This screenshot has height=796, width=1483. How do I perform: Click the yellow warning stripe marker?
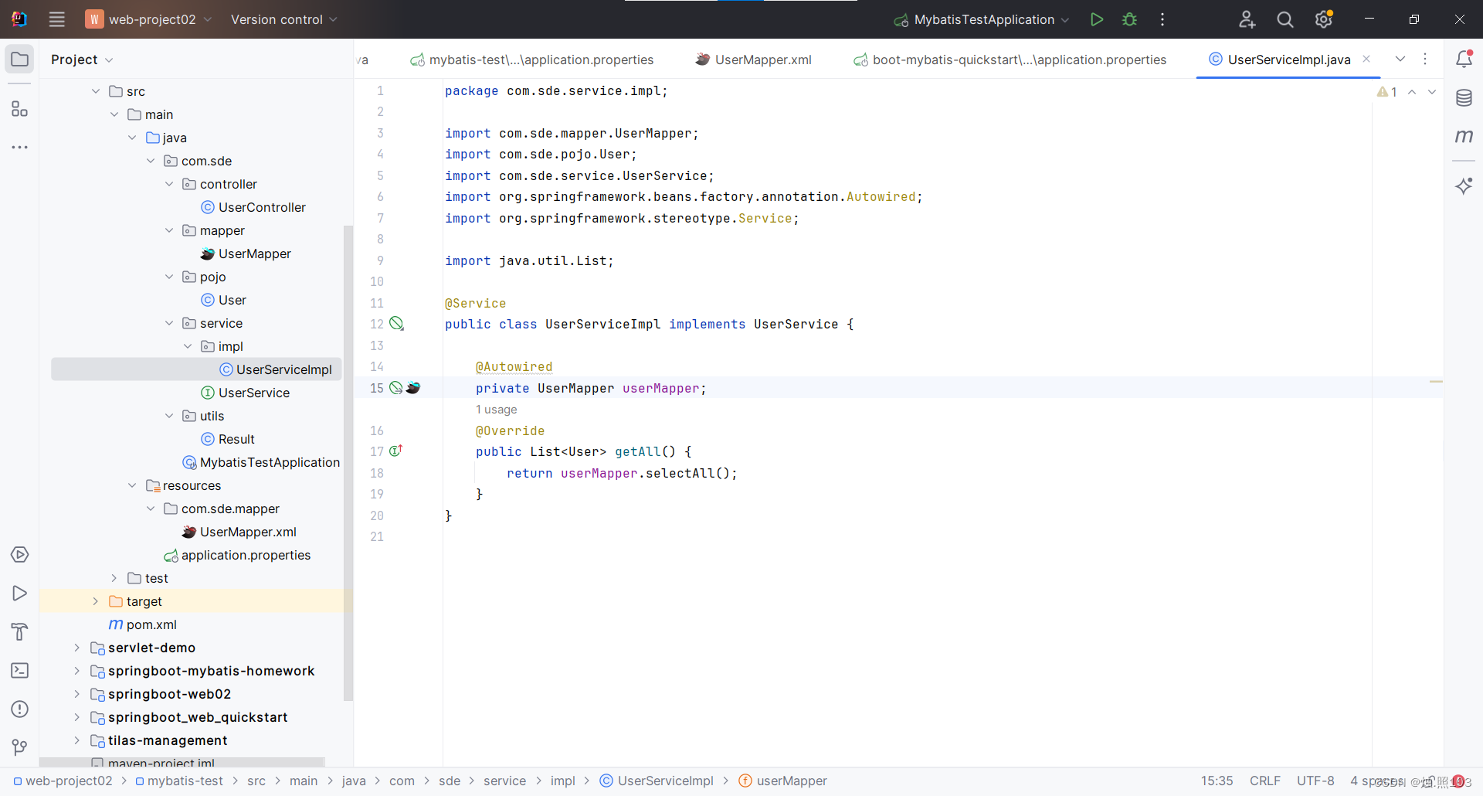point(1436,382)
